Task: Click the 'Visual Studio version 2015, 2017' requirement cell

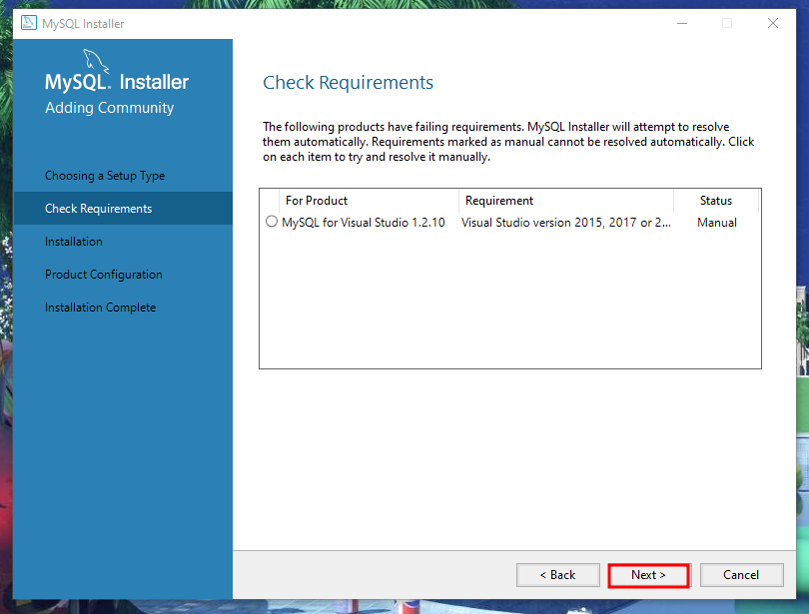Action: [566, 223]
